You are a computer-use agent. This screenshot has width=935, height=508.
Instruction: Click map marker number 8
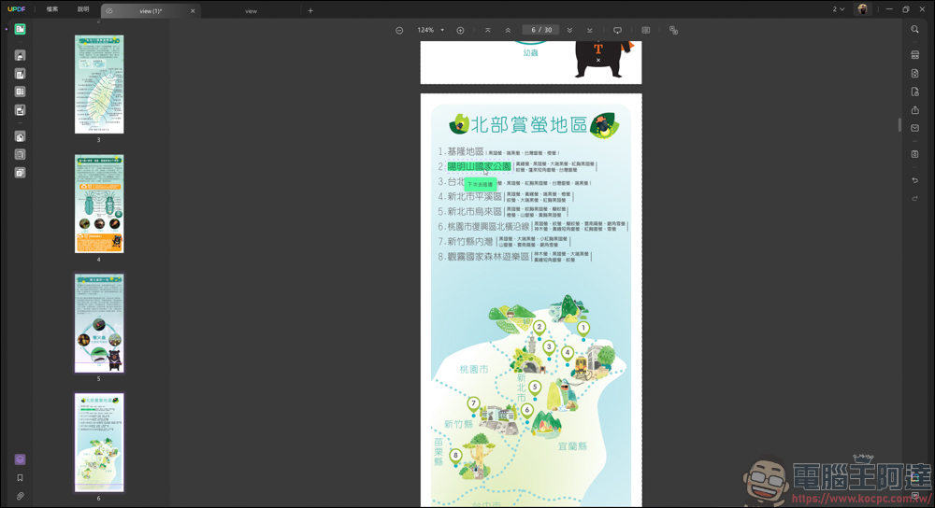pos(455,456)
